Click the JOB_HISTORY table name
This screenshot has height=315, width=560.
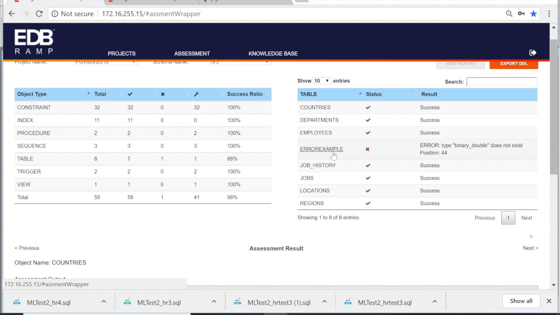(318, 165)
